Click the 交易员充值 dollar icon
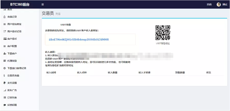 5,76
